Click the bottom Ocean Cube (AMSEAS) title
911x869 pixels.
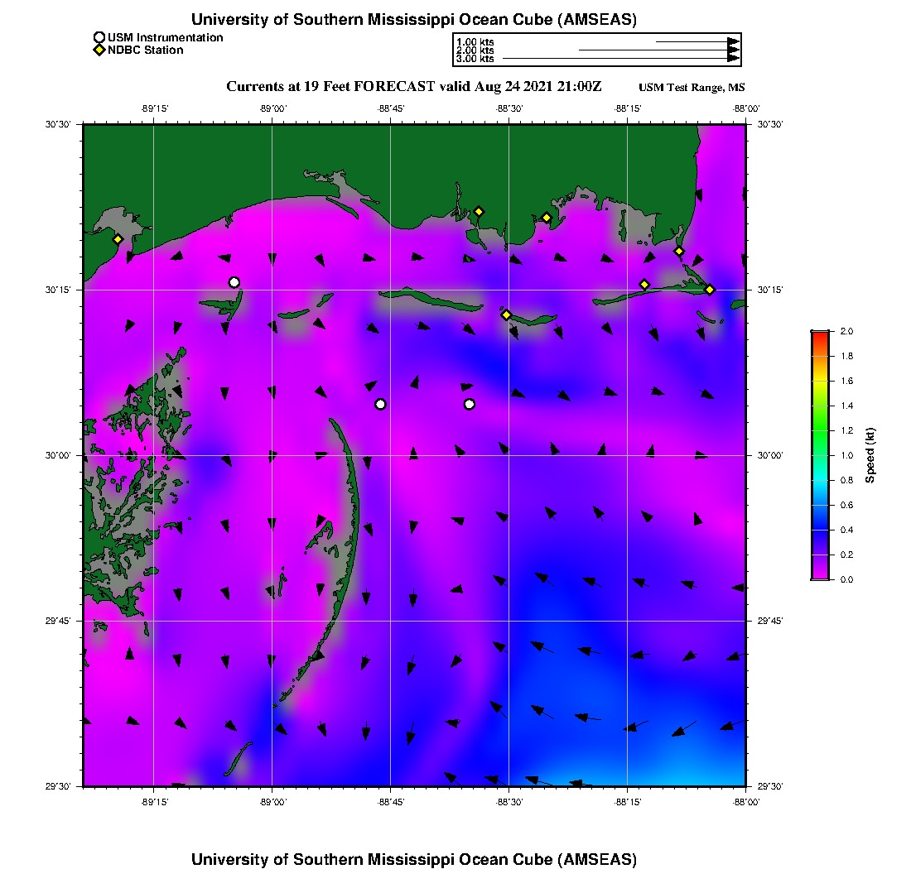pyautogui.click(x=414, y=859)
